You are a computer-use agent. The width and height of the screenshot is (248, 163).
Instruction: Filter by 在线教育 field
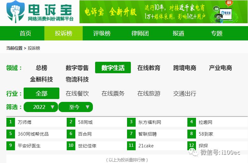click(149, 68)
